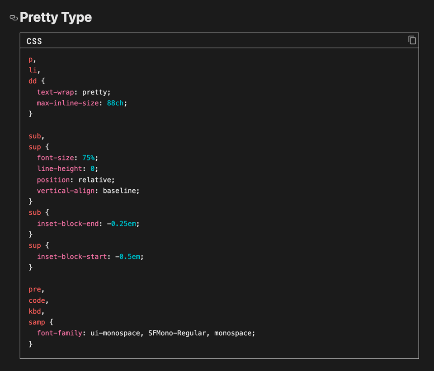Click the -0.5em value
Image resolution: width=434 pixels, height=371 pixels.
coord(129,257)
